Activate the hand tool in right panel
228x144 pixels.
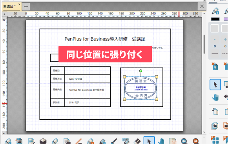tap(215, 97)
